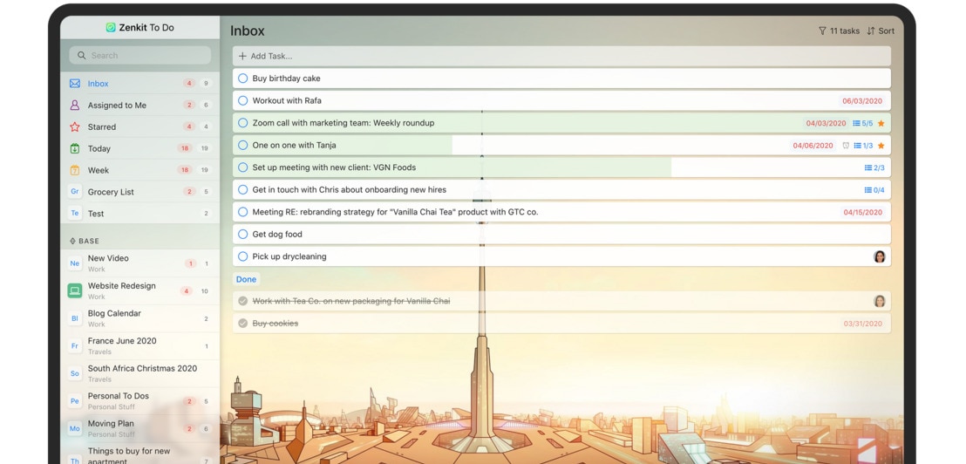Uncheck the completed Buy cookies task
966x464 pixels.
[x=243, y=324]
